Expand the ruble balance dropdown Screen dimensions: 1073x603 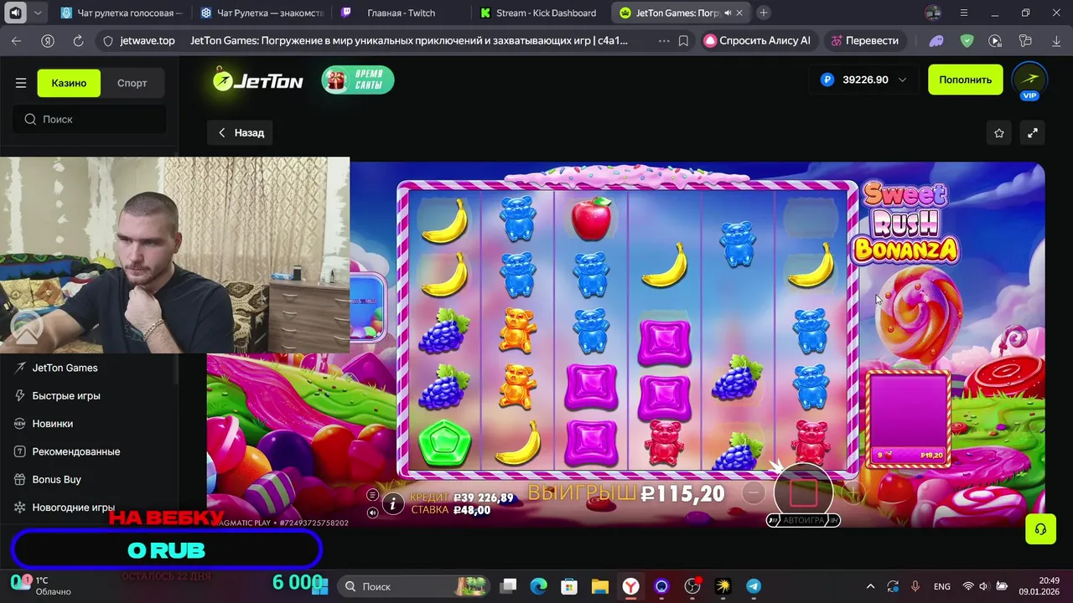click(902, 80)
